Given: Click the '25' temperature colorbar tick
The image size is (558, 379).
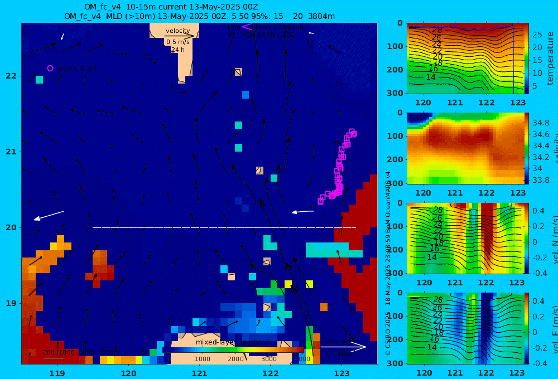Looking at the screenshot, I should pyautogui.click(x=537, y=35).
